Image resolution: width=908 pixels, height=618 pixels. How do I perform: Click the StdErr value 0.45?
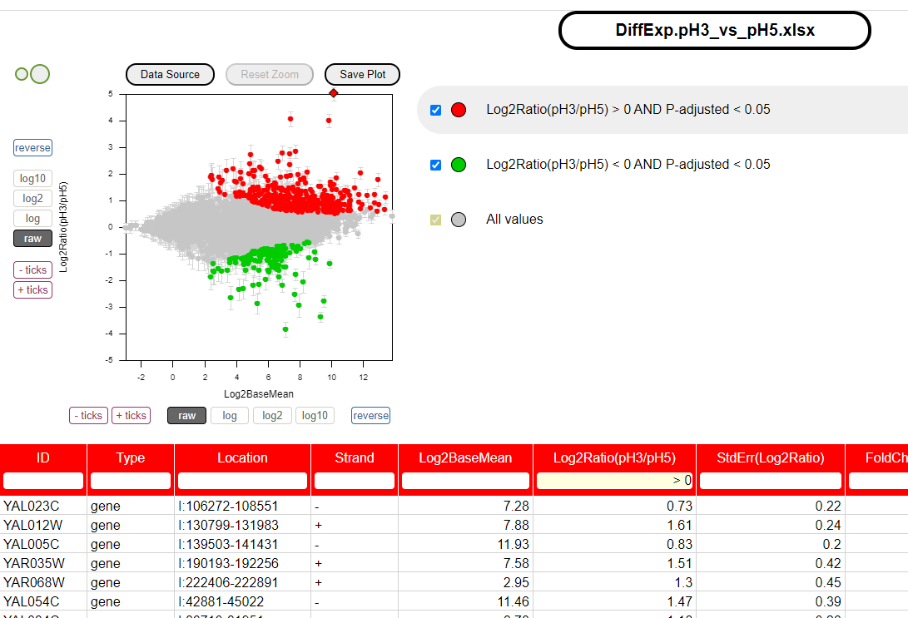click(x=771, y=582)
